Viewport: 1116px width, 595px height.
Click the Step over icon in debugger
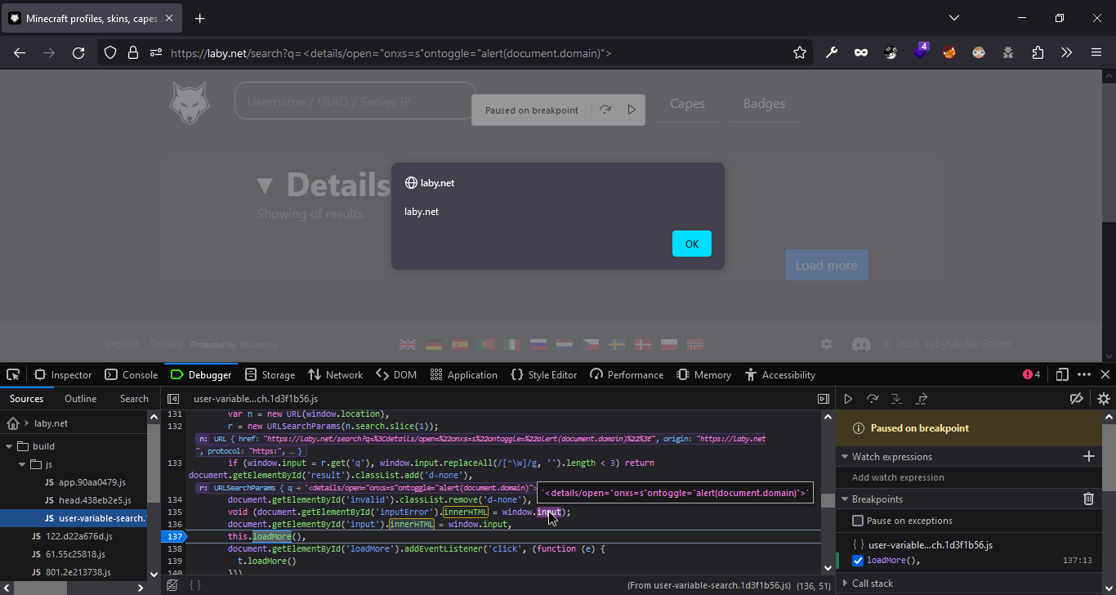pyautogui.click(x=873, y=399)
